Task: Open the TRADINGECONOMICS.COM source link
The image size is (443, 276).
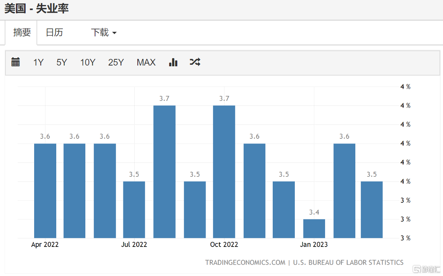Action: 245,262
